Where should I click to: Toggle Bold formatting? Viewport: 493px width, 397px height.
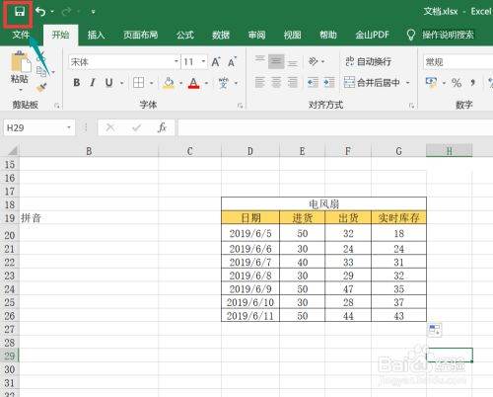77,83
